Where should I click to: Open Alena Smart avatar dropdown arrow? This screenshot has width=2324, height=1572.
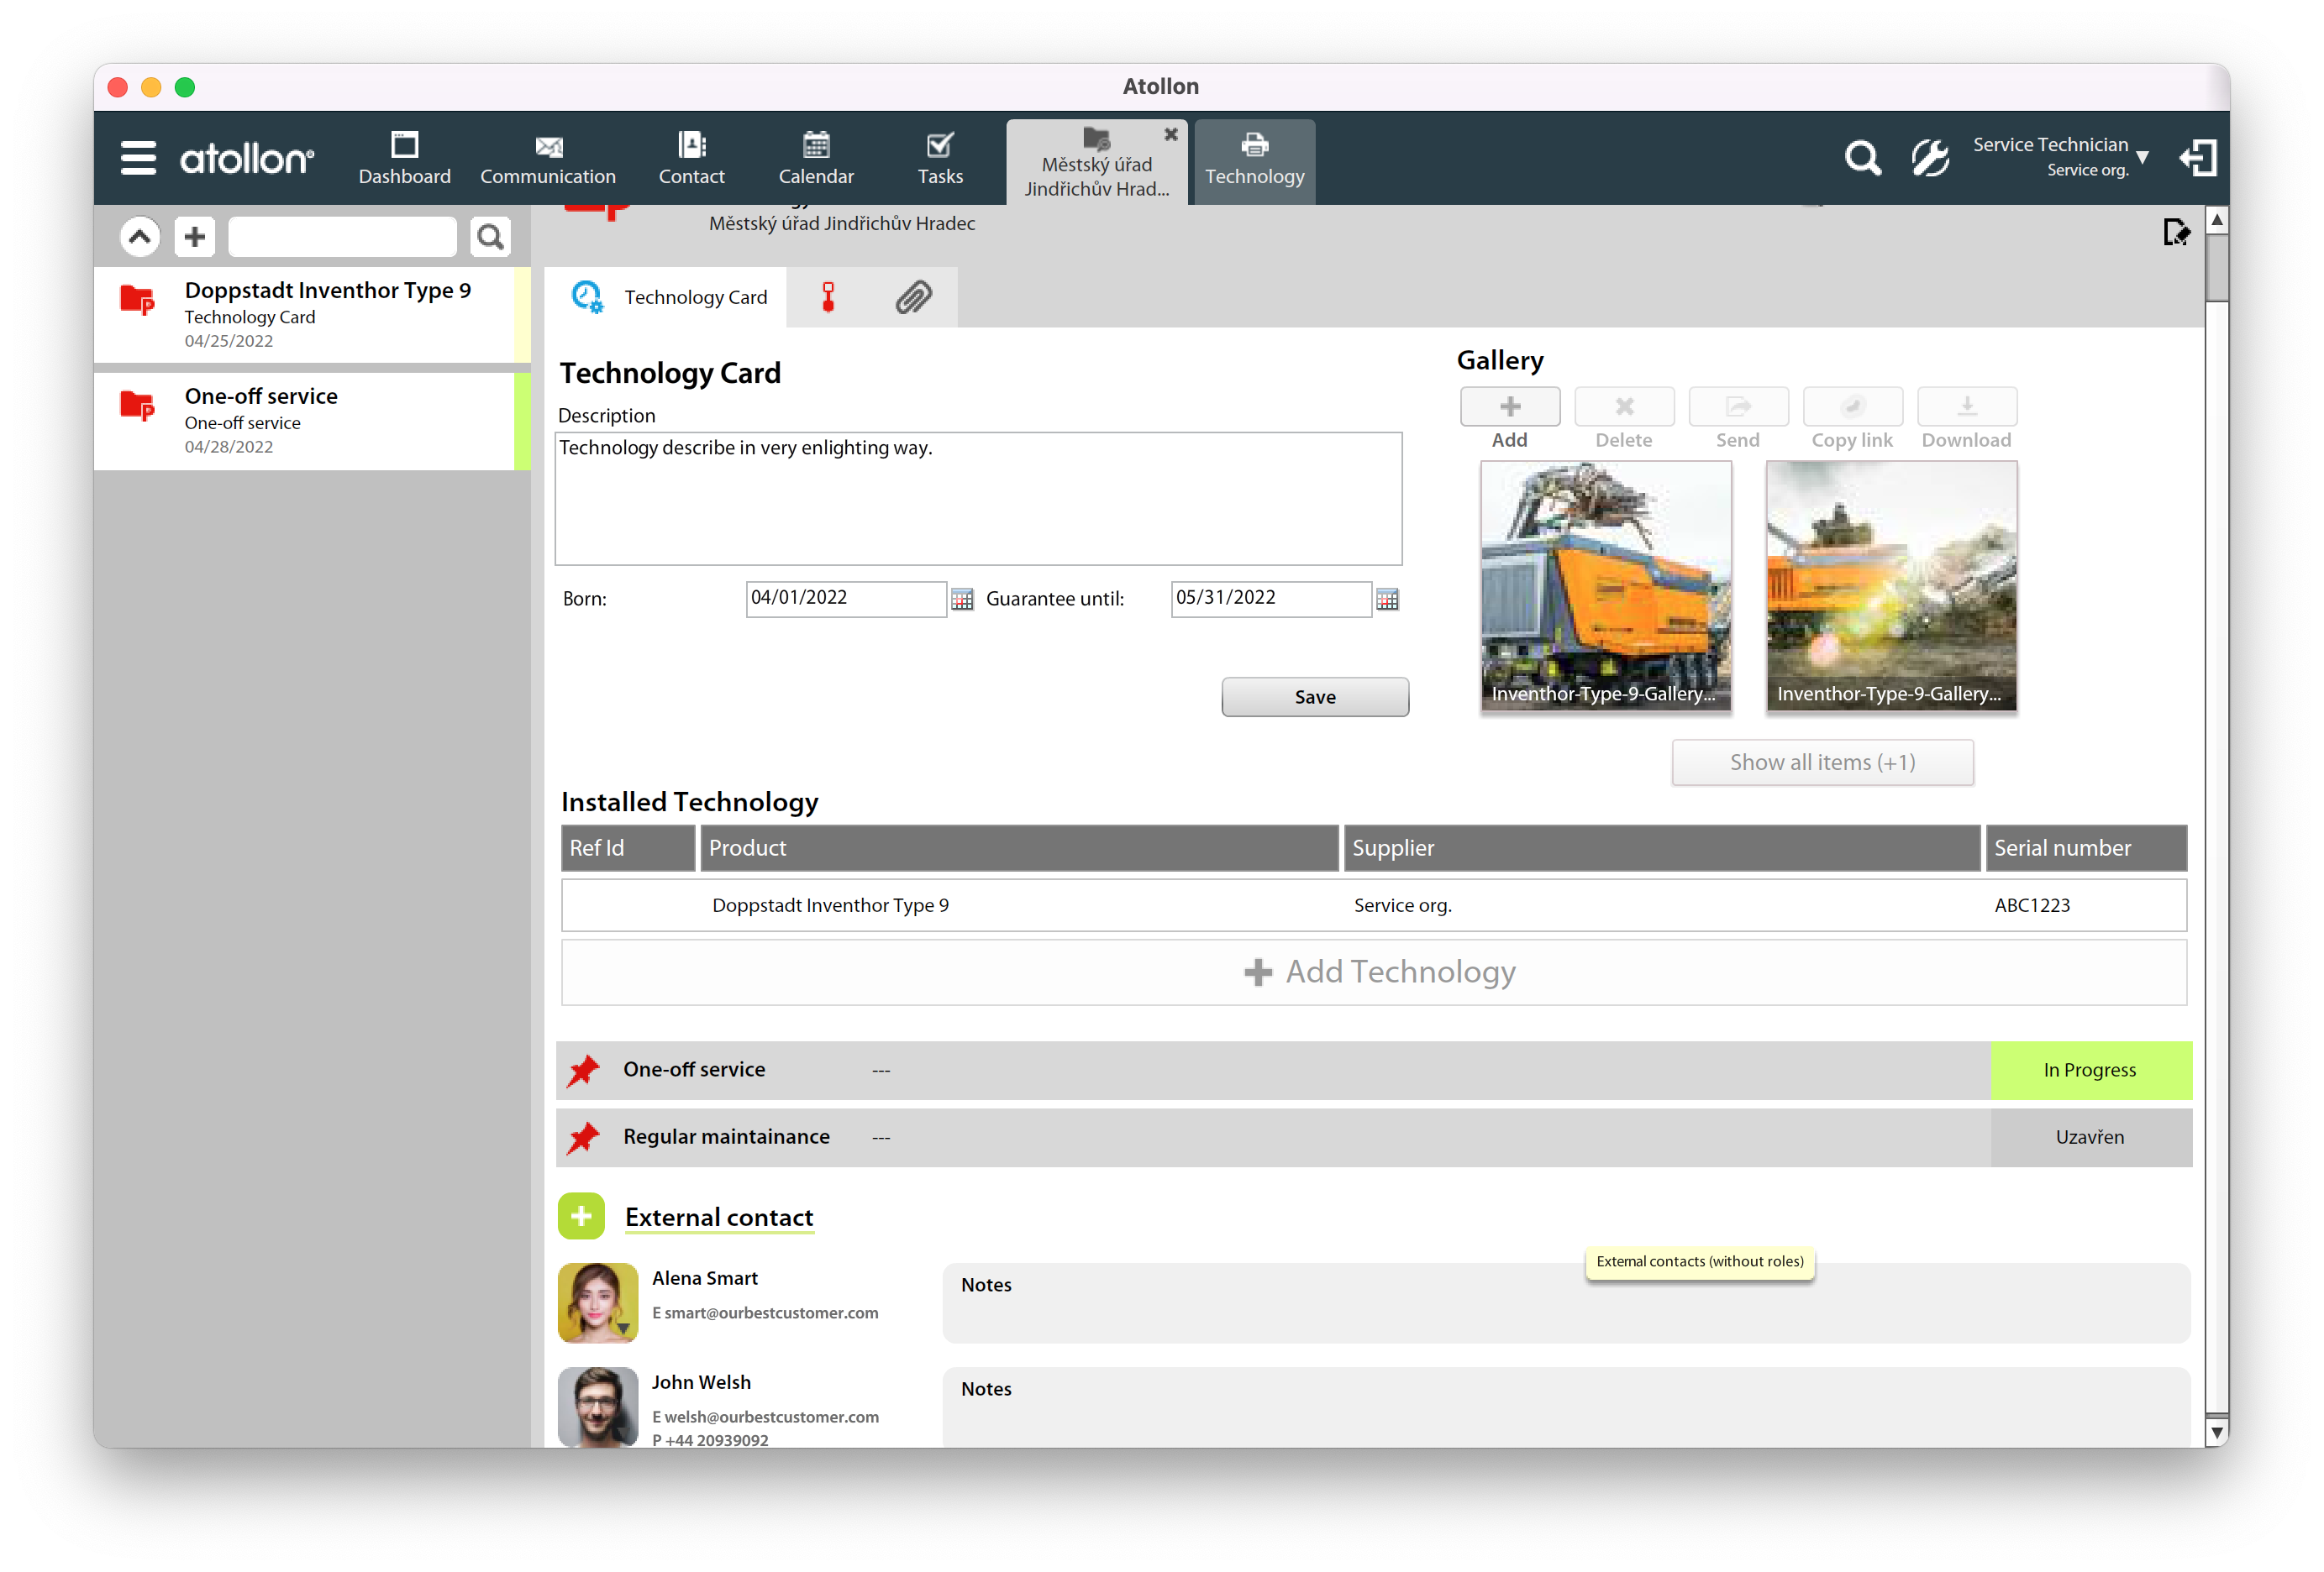pos(623,1328)
